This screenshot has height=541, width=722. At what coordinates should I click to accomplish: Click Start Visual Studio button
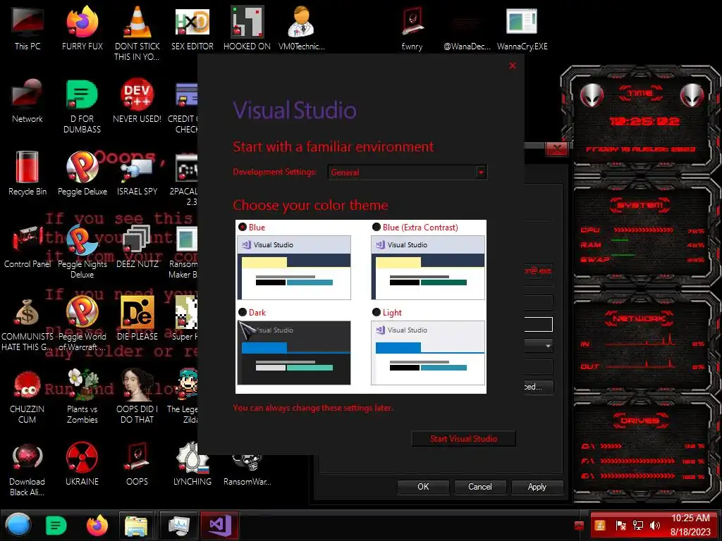(x=463, y=438)
